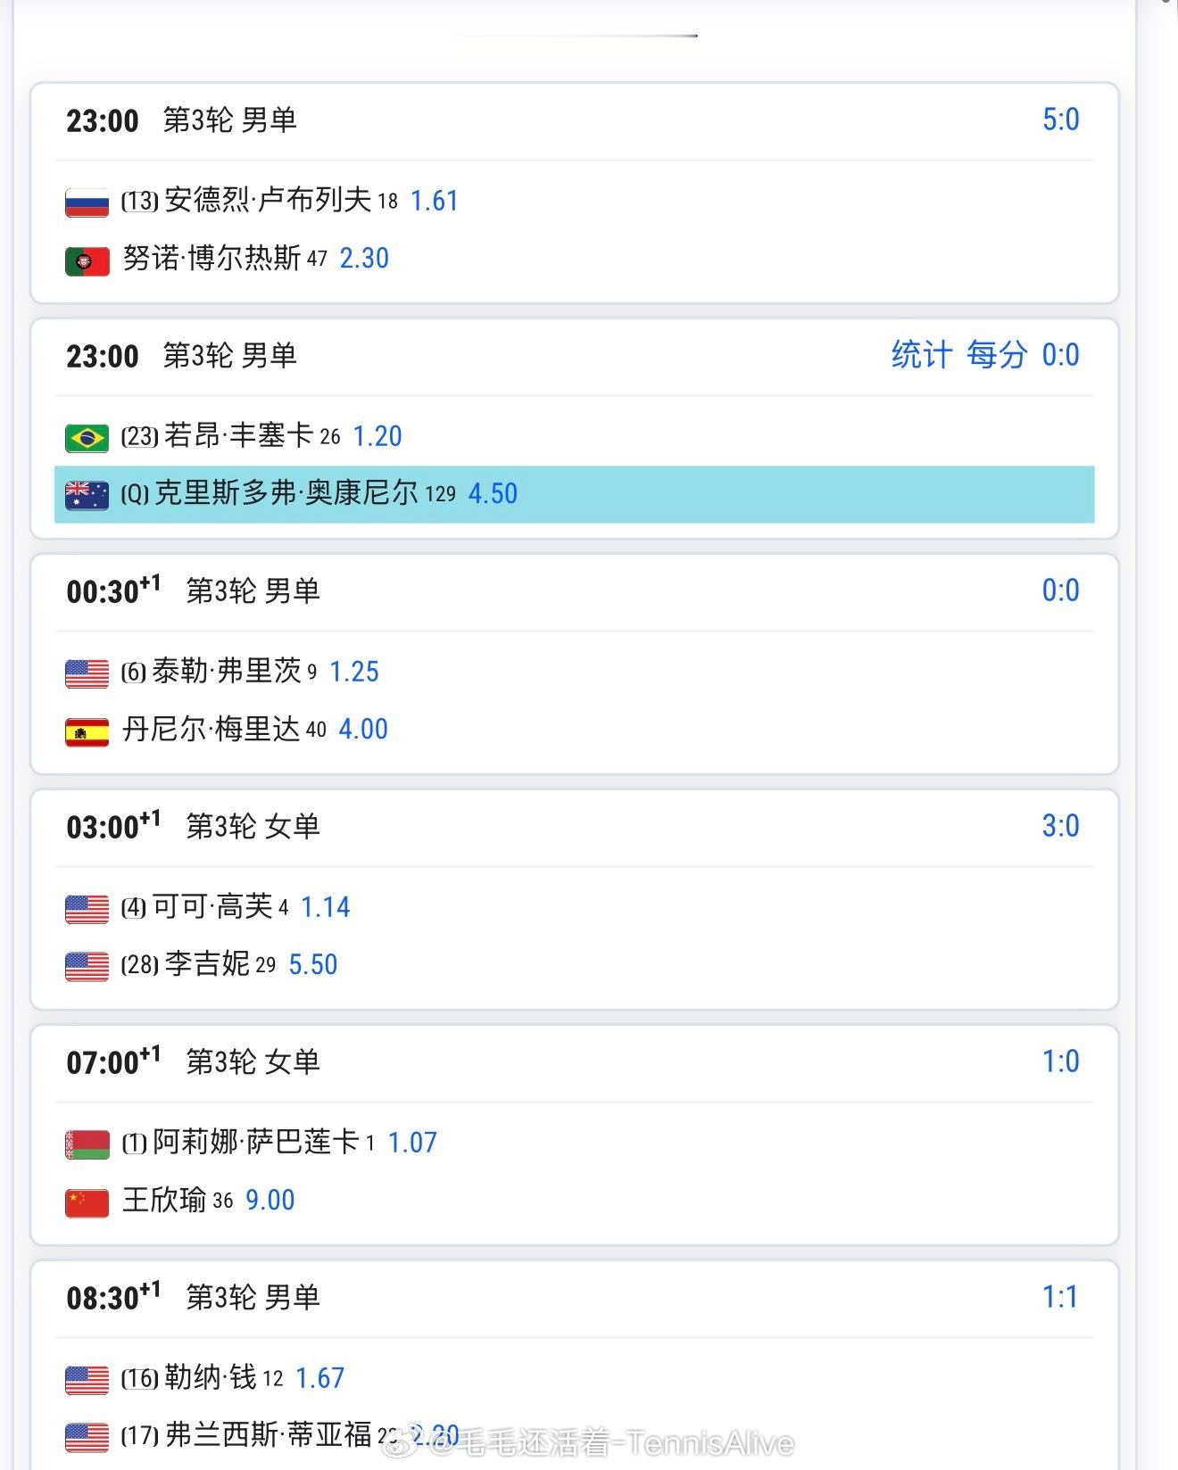
Task: Open player 安德烈·卢布列夫
Action: [x=268, y=200]
